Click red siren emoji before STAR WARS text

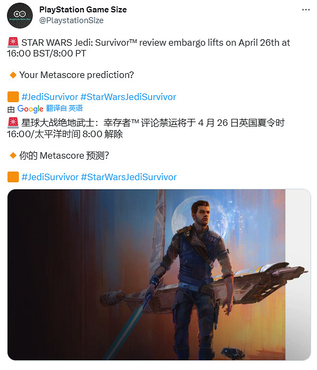tap(13, 42)
